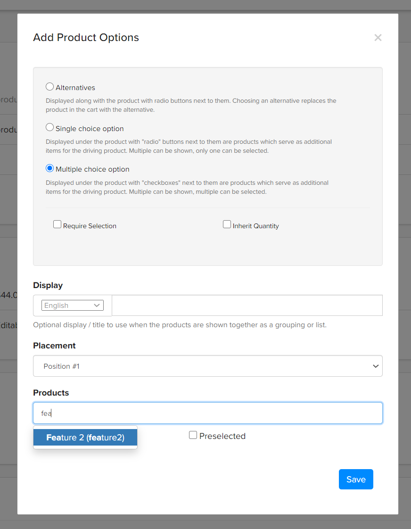Expand the Placement Position #1 dropdown
411x529 pixels.
207,366
